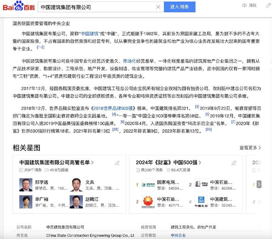Click the book icon beside 41.9万阅读
Image resolution: width=272 pixels, height=239 pixels.
47,170
